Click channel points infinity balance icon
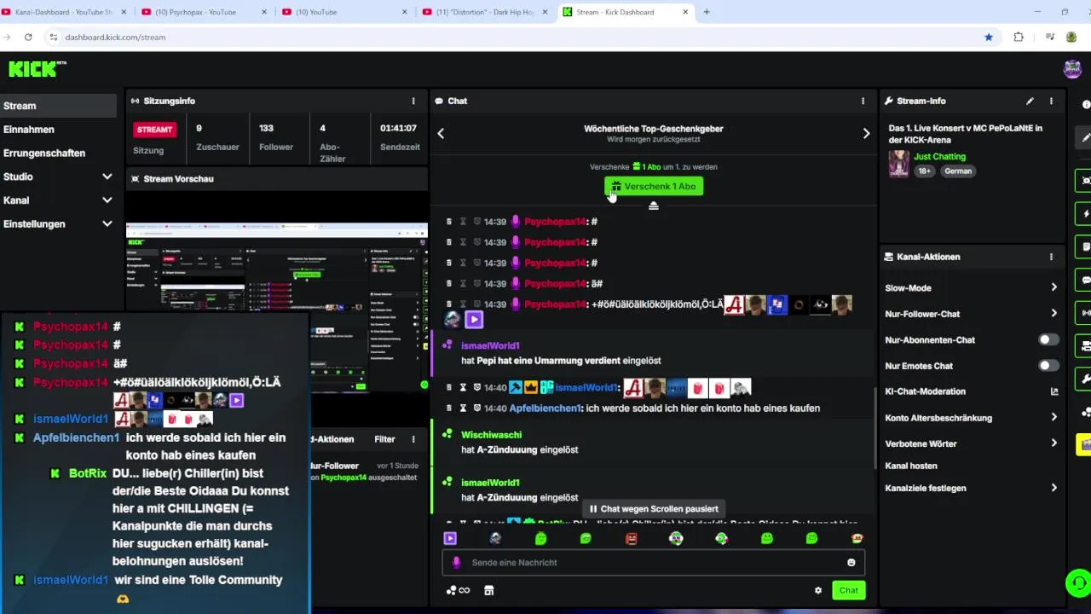Screen dimensions: 1091x614 pos(459,590)
